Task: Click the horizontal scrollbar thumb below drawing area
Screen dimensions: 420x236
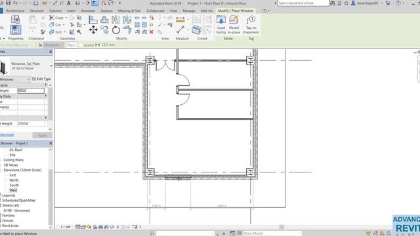Action: pyautogui.click(x=282, y=227)
